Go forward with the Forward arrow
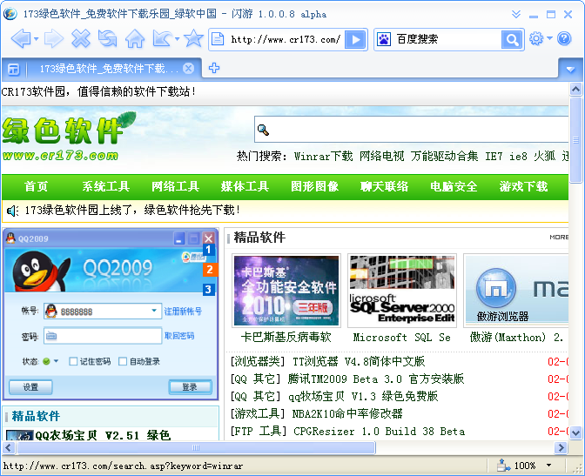 click(54, 38)
